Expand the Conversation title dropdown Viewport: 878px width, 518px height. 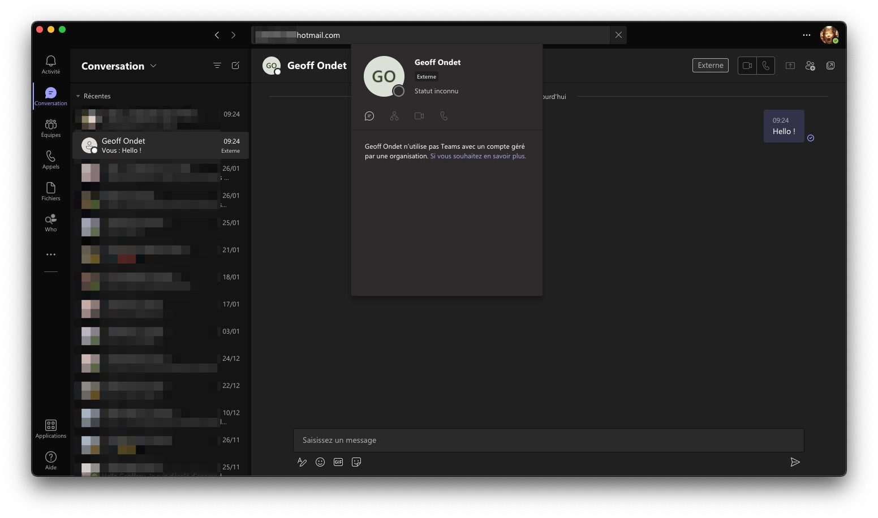click(153, 66)
